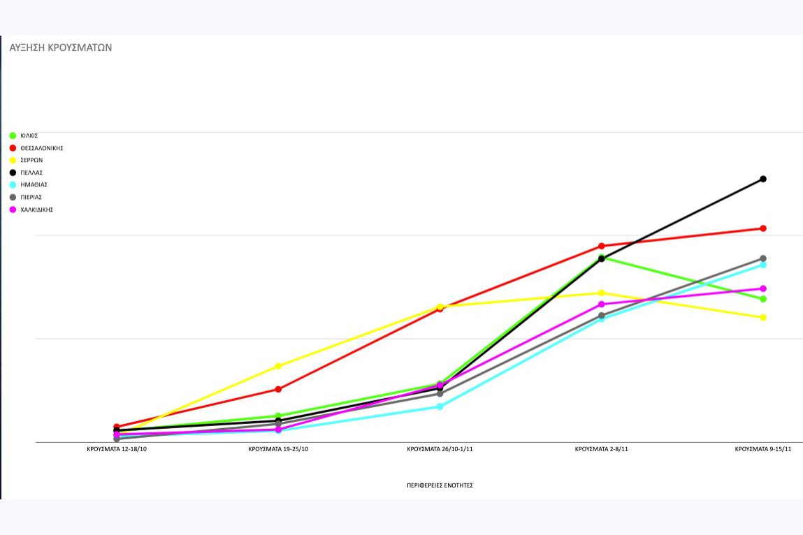Select green ΚΙΛΚΙΣ data point for 9-15/11
Screen dimensions: 803x535
[x=763, y=299]
